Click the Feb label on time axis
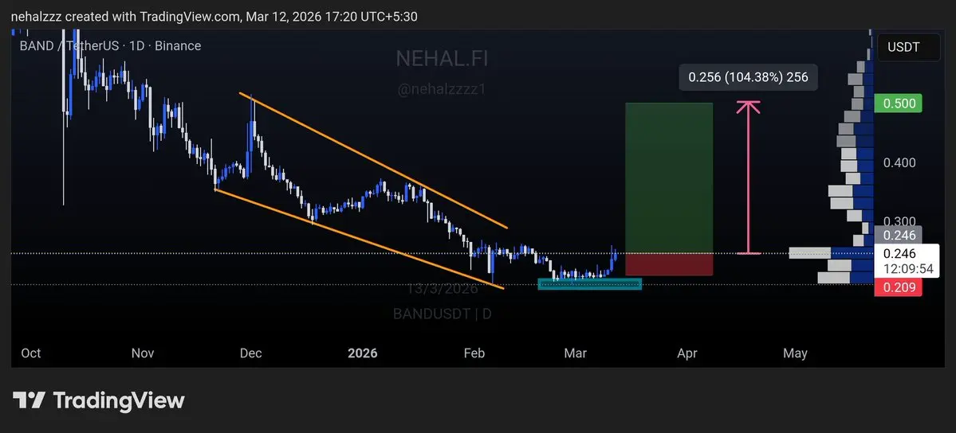Image resolution: width=956 pixels, height=433 pixels. tap(474, 353)
